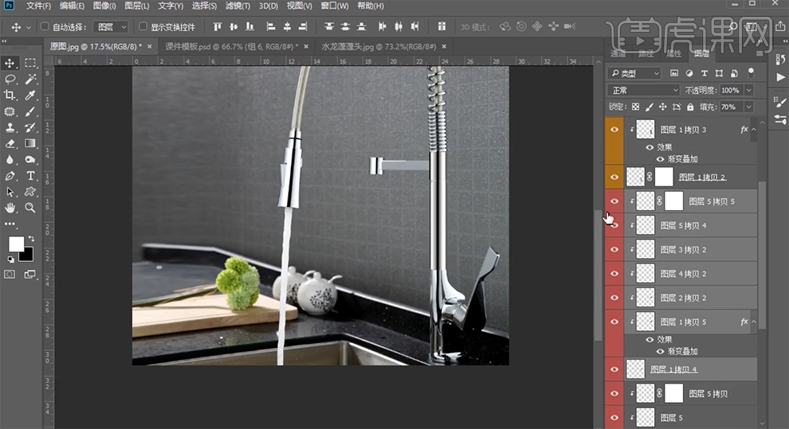Toggle visibility of 图层 3 拷贝 2
Viewport: 789px width, 429px height.
point(614,249)
